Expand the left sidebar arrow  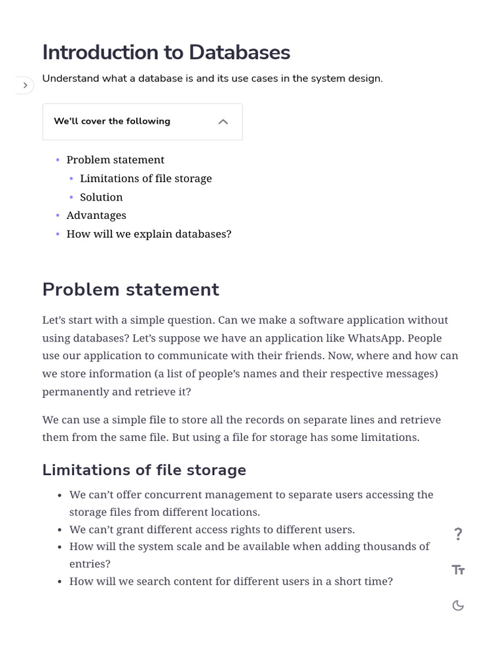25,85
